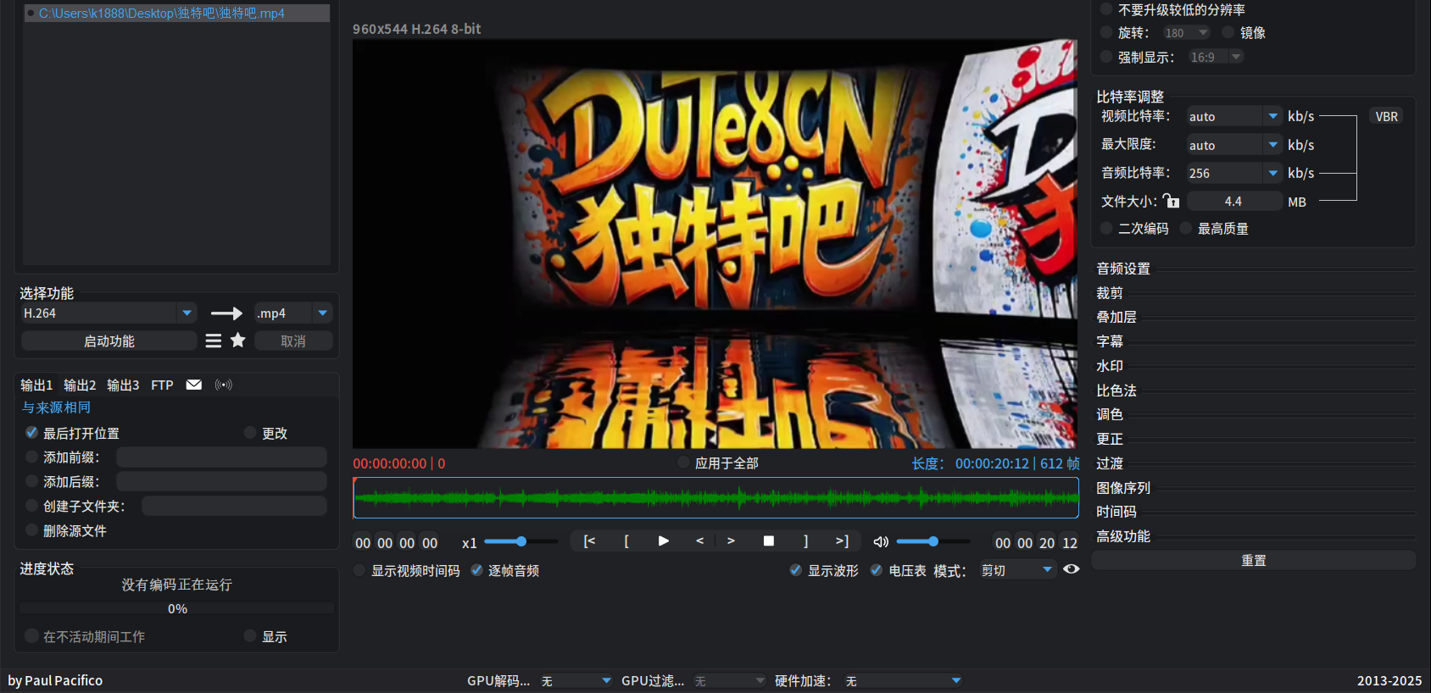The image size is (1431, 693).
Task: Click the star favorites icon
Action: point(238,340)
